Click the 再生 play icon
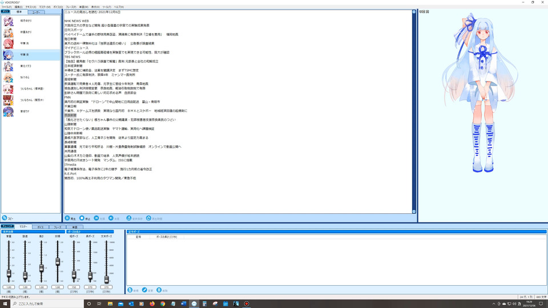Image resolution: width=548 pixels, height=308 pixels. [x=67, y=218]
